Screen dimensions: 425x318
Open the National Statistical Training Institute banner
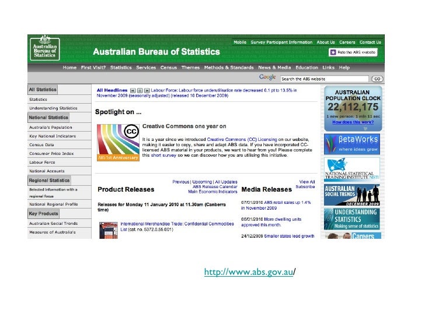352,169
